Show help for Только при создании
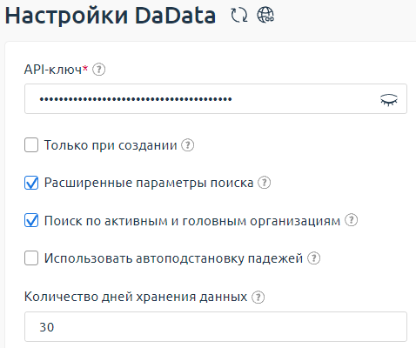Image resolution: width=416 pixels, height=348 pixels. click(188, 145)
